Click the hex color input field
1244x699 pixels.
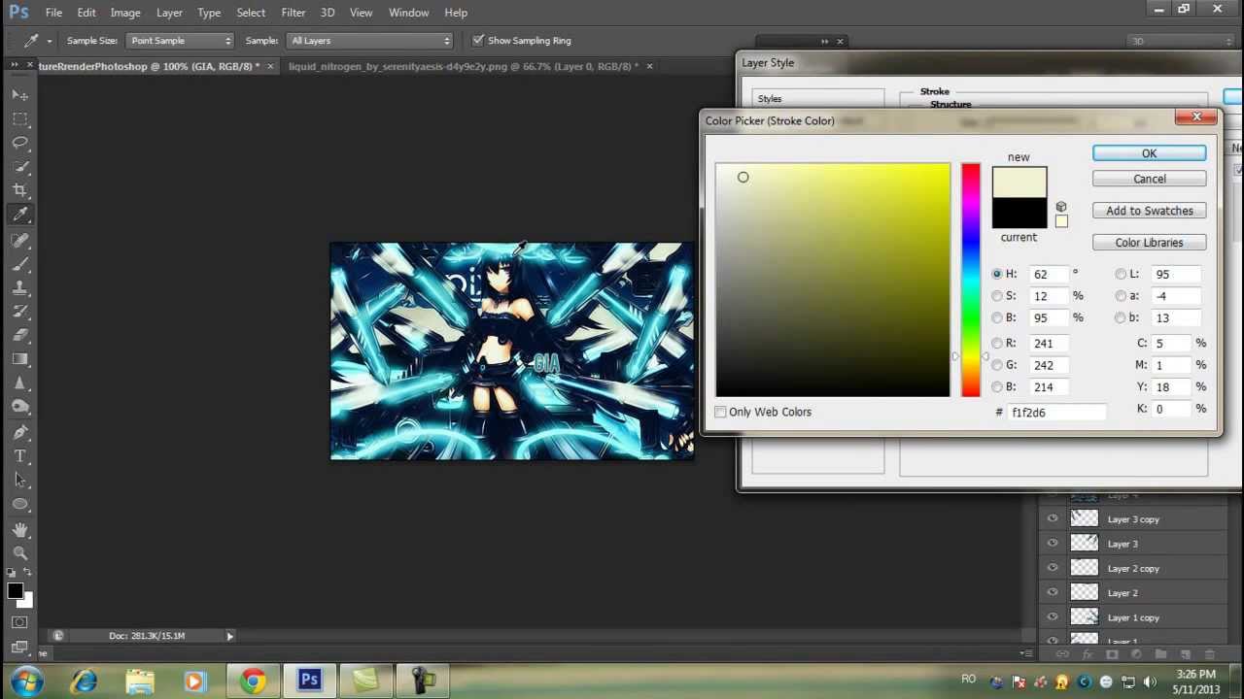1057,412
